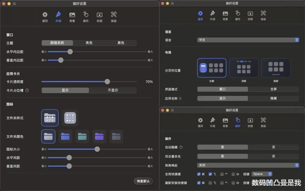Open the 语言 dropdown showing 中文
305x191 pixels.
click(x=248, y=40)
